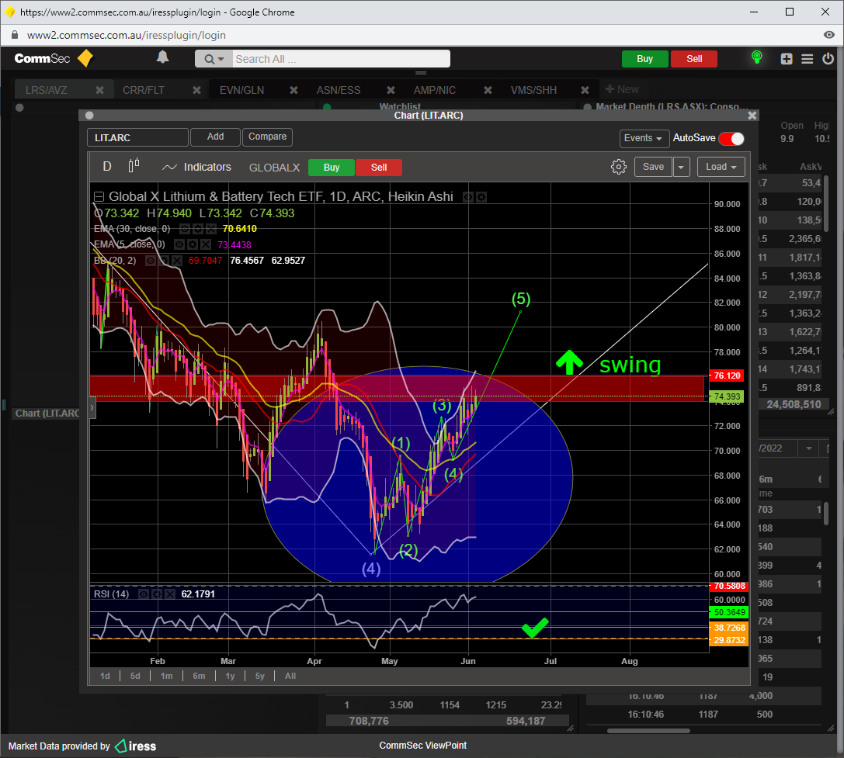Open the D interval selector
844x758 pixels.
107,167
